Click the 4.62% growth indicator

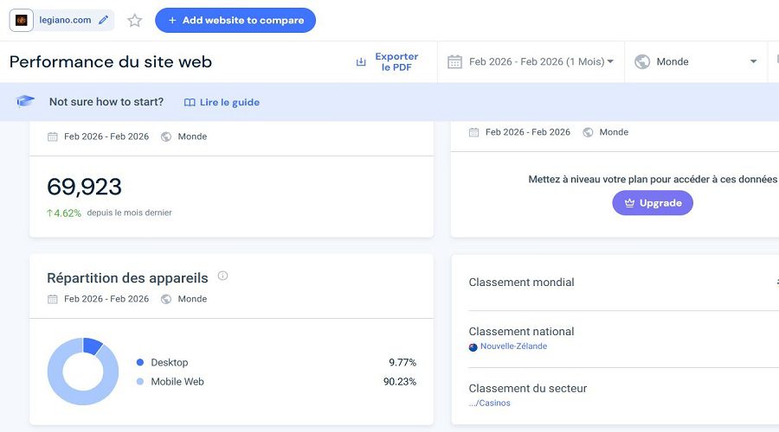click(63, 213)
